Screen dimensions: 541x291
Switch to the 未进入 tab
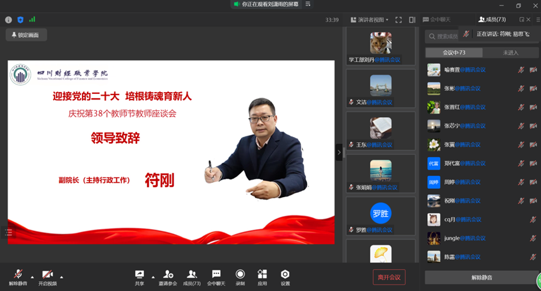click(x=510, y=53)
